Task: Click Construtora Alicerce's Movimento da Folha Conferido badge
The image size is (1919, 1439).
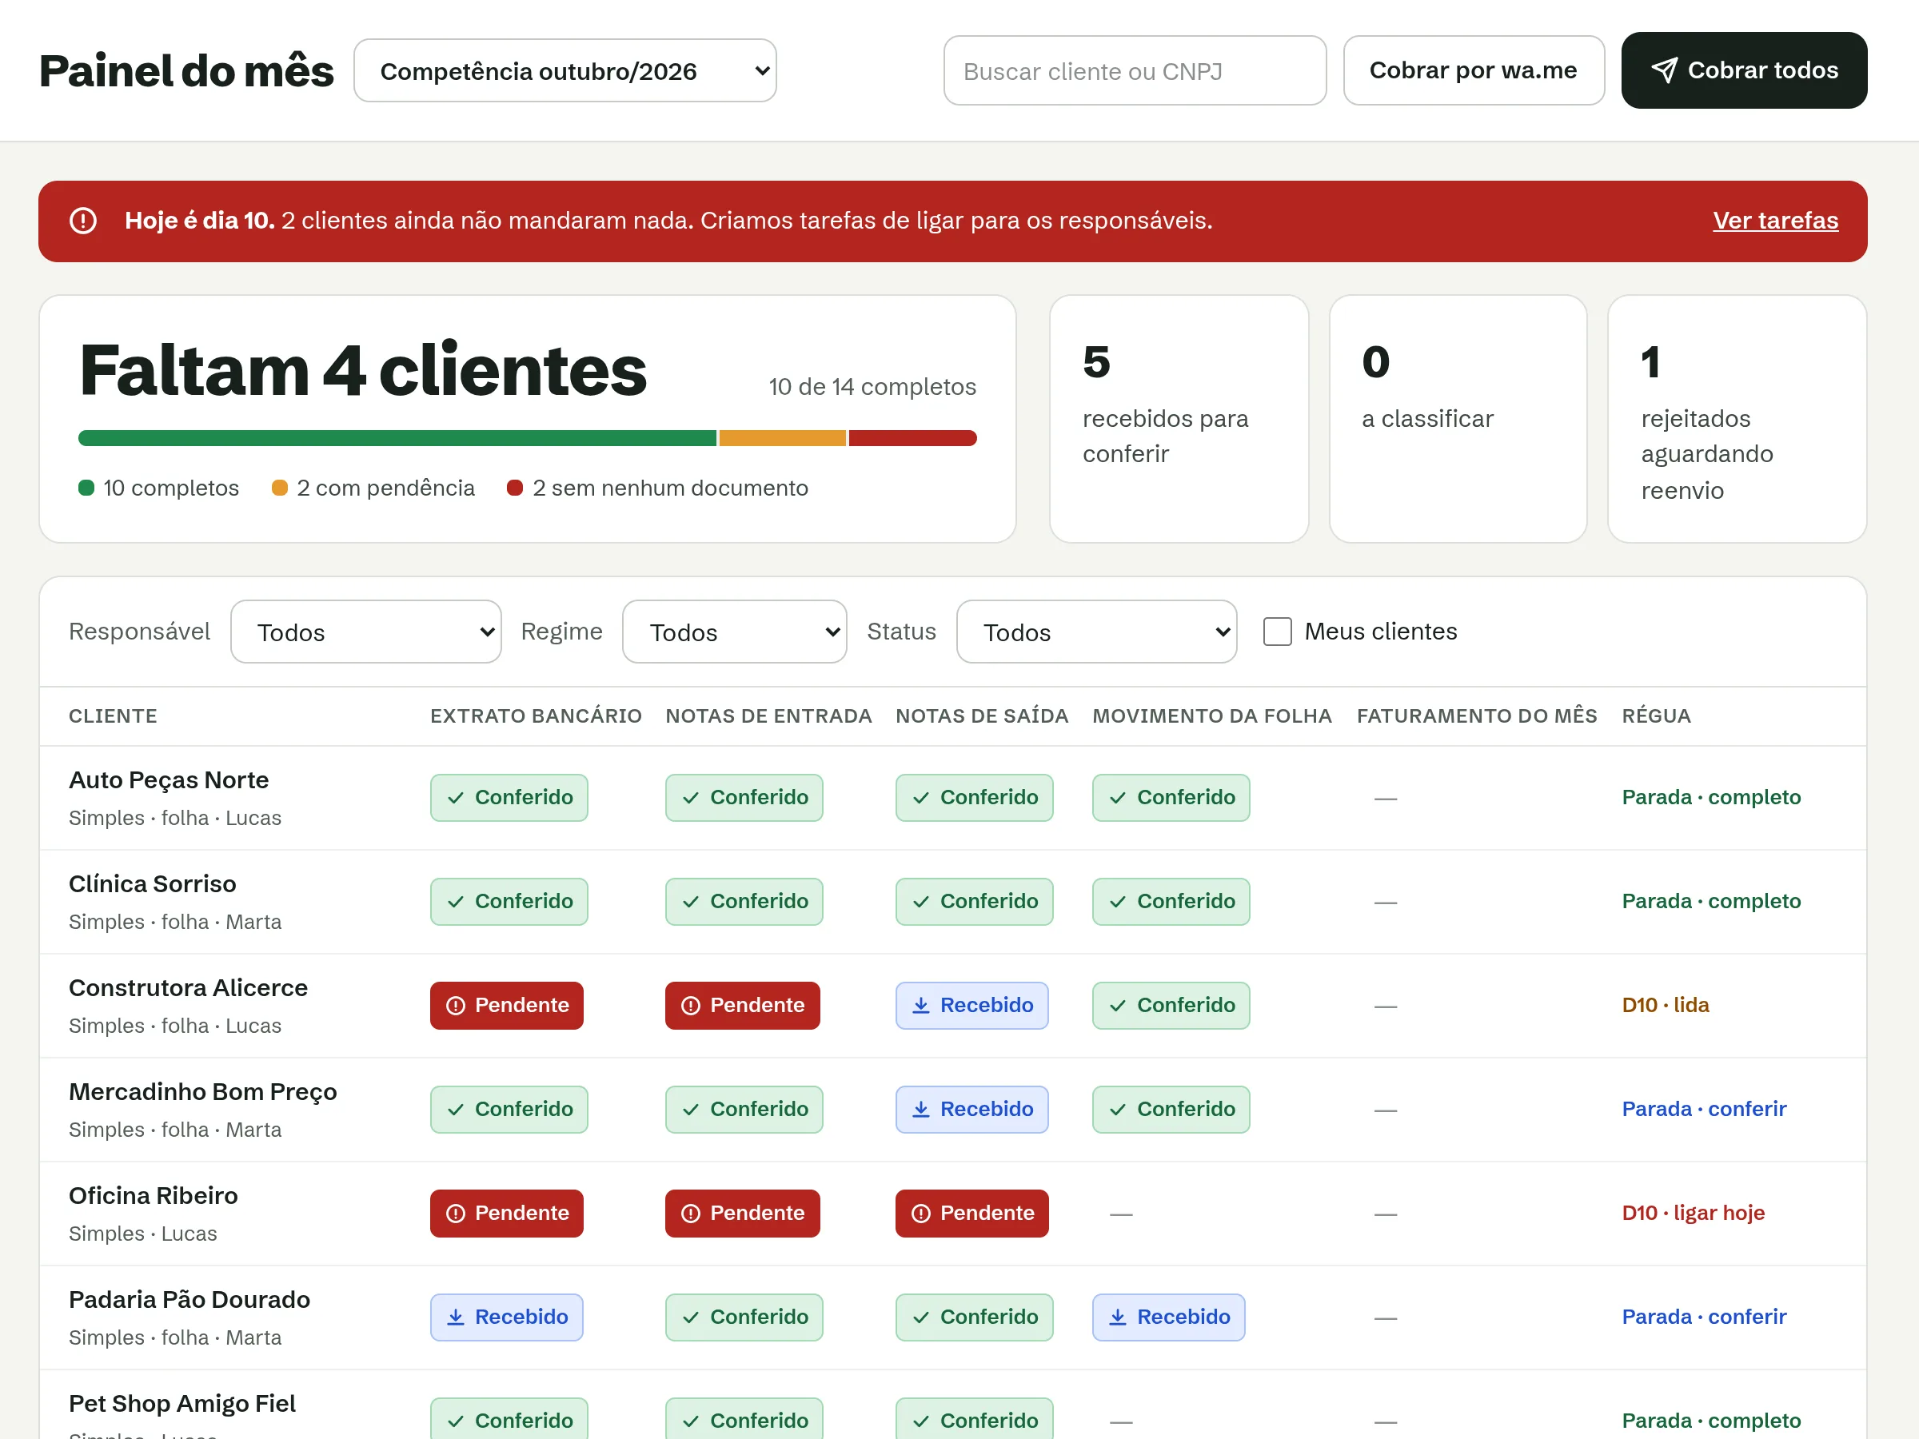Action: (x=1171, y=1006)
